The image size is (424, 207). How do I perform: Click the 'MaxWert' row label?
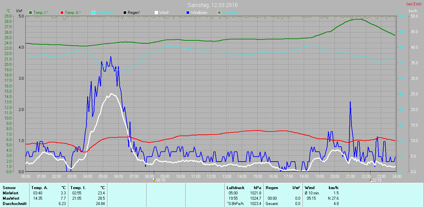point(11,198)
